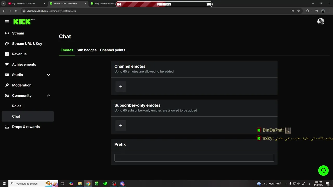Switch to the Sub badges tab
Image resolution: width=333 pixels, height=187 pixels.
87,50
